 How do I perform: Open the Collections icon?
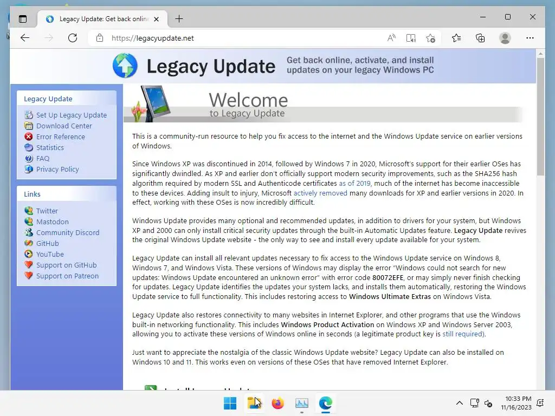click(480, 38)
